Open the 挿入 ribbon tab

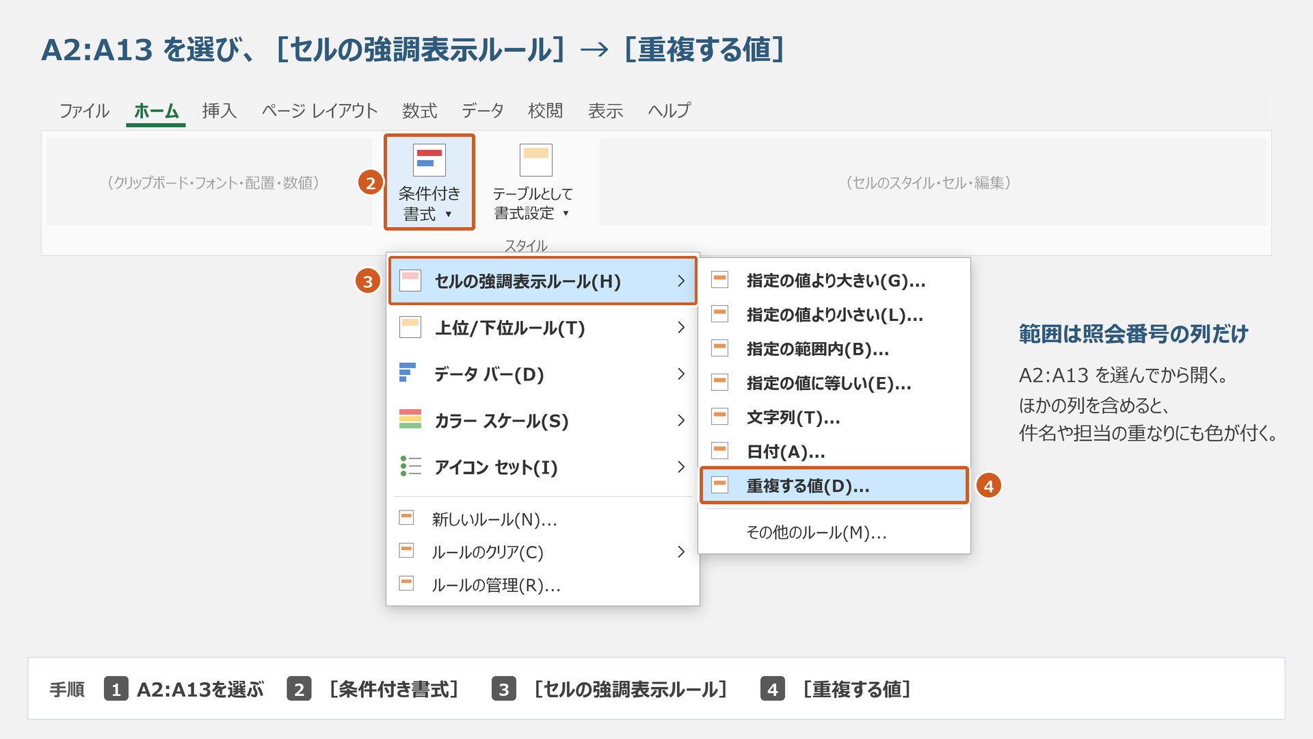click(219, 111)
